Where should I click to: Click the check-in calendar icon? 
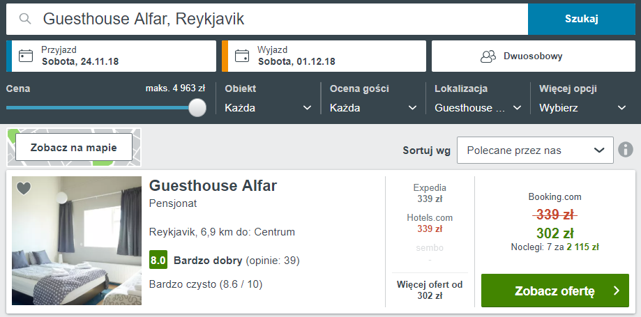point(26,56)
